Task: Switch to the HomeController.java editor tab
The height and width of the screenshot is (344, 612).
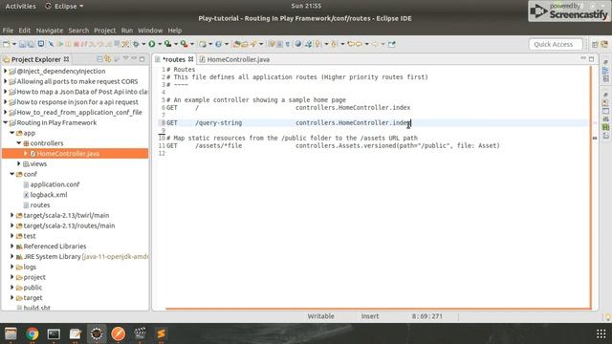Action: [x=234, y=59]
